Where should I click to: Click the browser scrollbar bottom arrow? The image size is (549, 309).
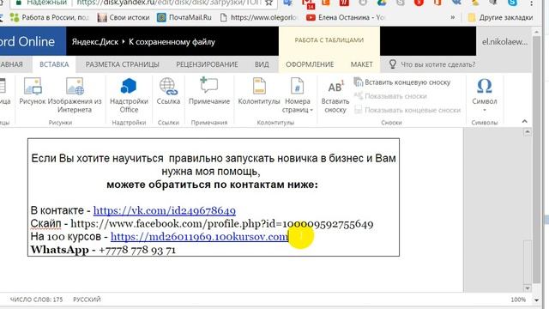(x=536, y=300)
